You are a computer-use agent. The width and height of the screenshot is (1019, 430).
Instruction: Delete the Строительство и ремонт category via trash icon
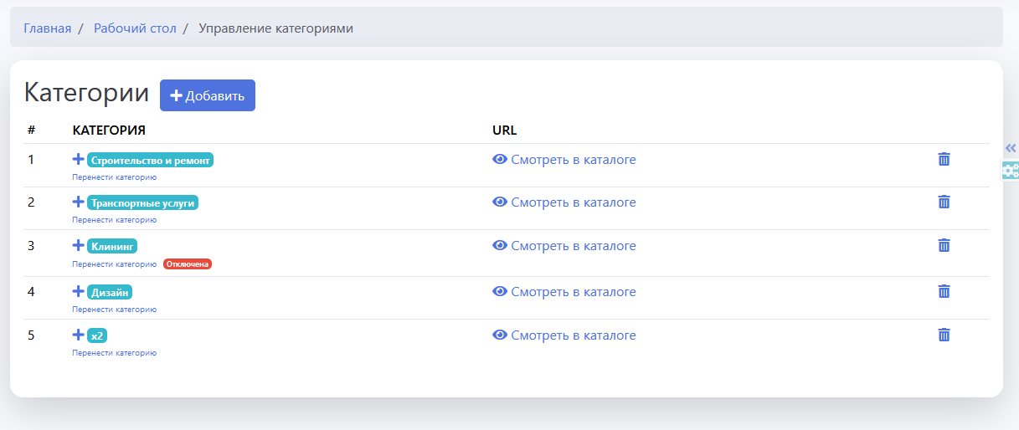click(944, 159)
